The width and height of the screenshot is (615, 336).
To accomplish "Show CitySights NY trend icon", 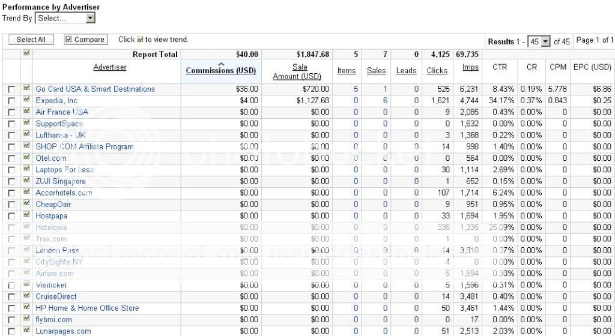I will 26,260.
